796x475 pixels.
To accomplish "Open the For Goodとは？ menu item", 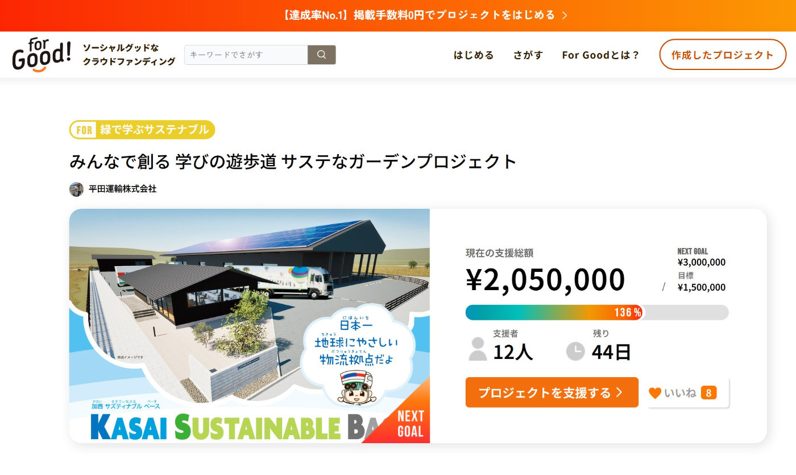I will point(601,55).
